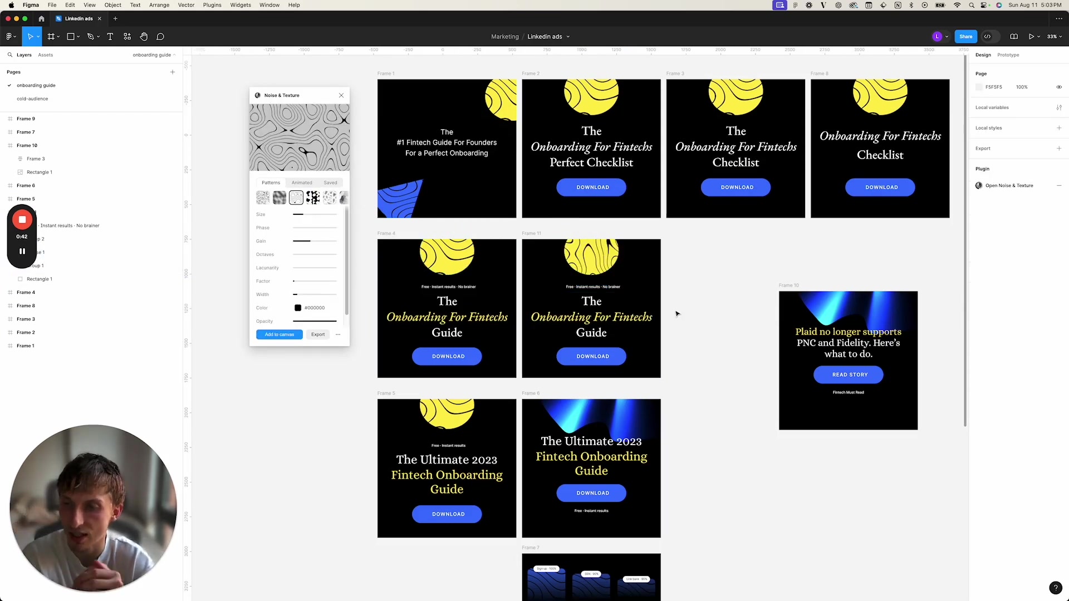Pause the screen recording
1069x601 pixels.
point(22,252)
